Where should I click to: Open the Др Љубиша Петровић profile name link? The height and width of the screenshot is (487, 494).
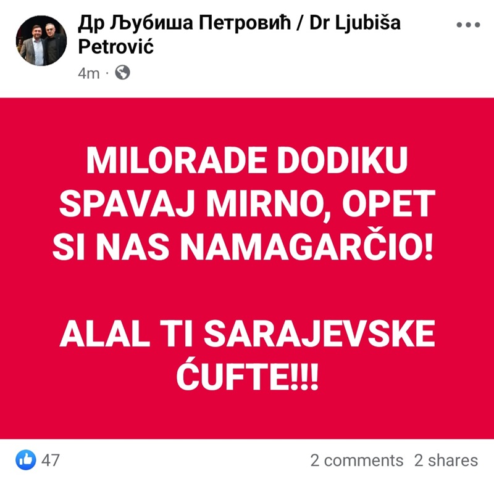184,23
